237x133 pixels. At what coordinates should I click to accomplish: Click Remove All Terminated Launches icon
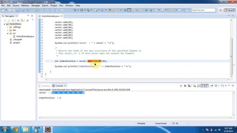point(189,86)
